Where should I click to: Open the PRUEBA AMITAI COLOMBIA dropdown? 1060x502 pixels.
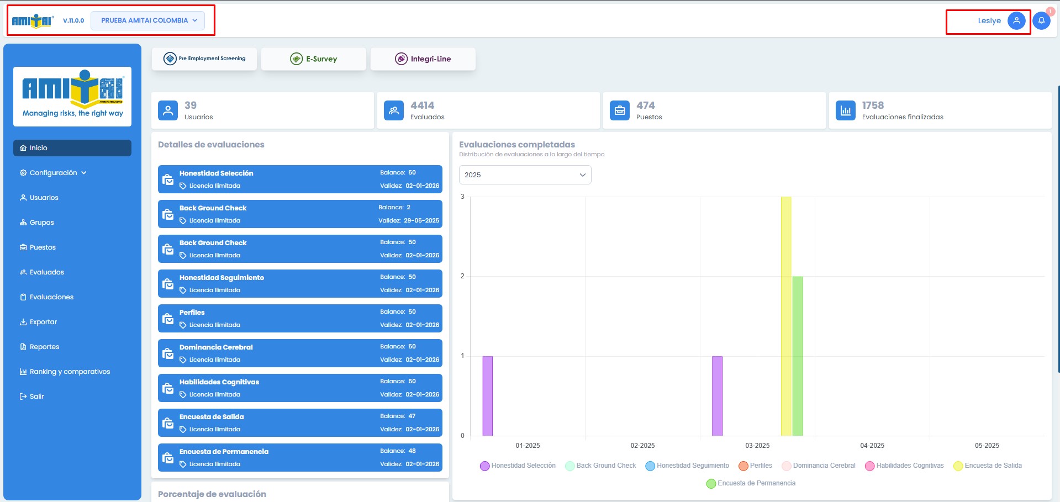click(x=148, y=20)
